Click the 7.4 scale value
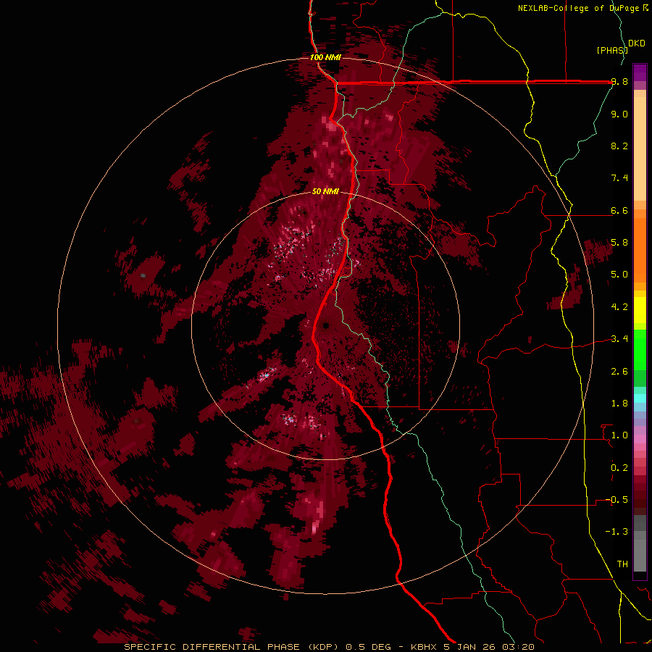Image resolution: width=652 pixels, height=652 pixels. click(x=619, y=178)
